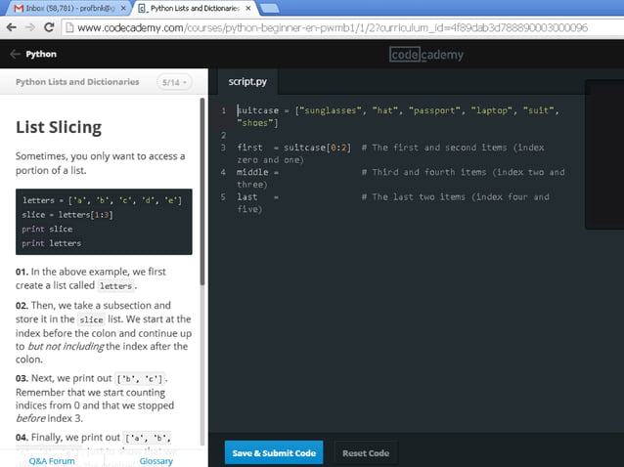
Task: Close the Inbox browser tab
Action: [x=121, y=8]
